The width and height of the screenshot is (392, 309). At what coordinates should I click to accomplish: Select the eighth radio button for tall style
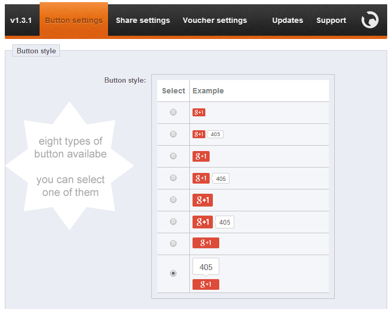(x=173, y=273)
